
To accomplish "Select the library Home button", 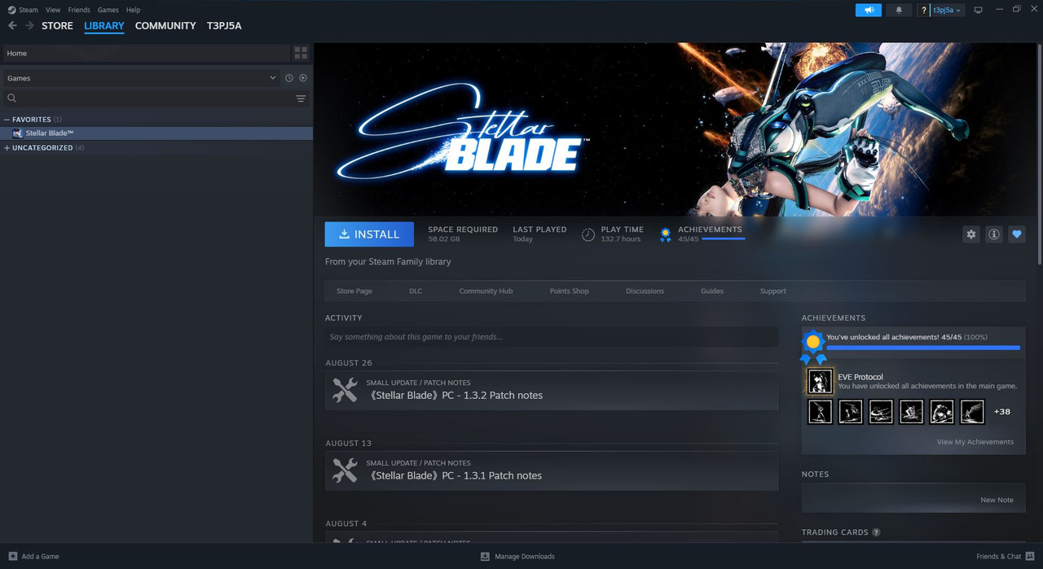I will [145, 53].
